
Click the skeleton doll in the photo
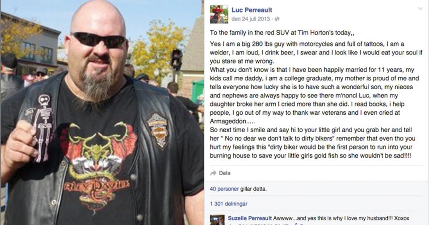pyautogui.click(x=44, y=127)
